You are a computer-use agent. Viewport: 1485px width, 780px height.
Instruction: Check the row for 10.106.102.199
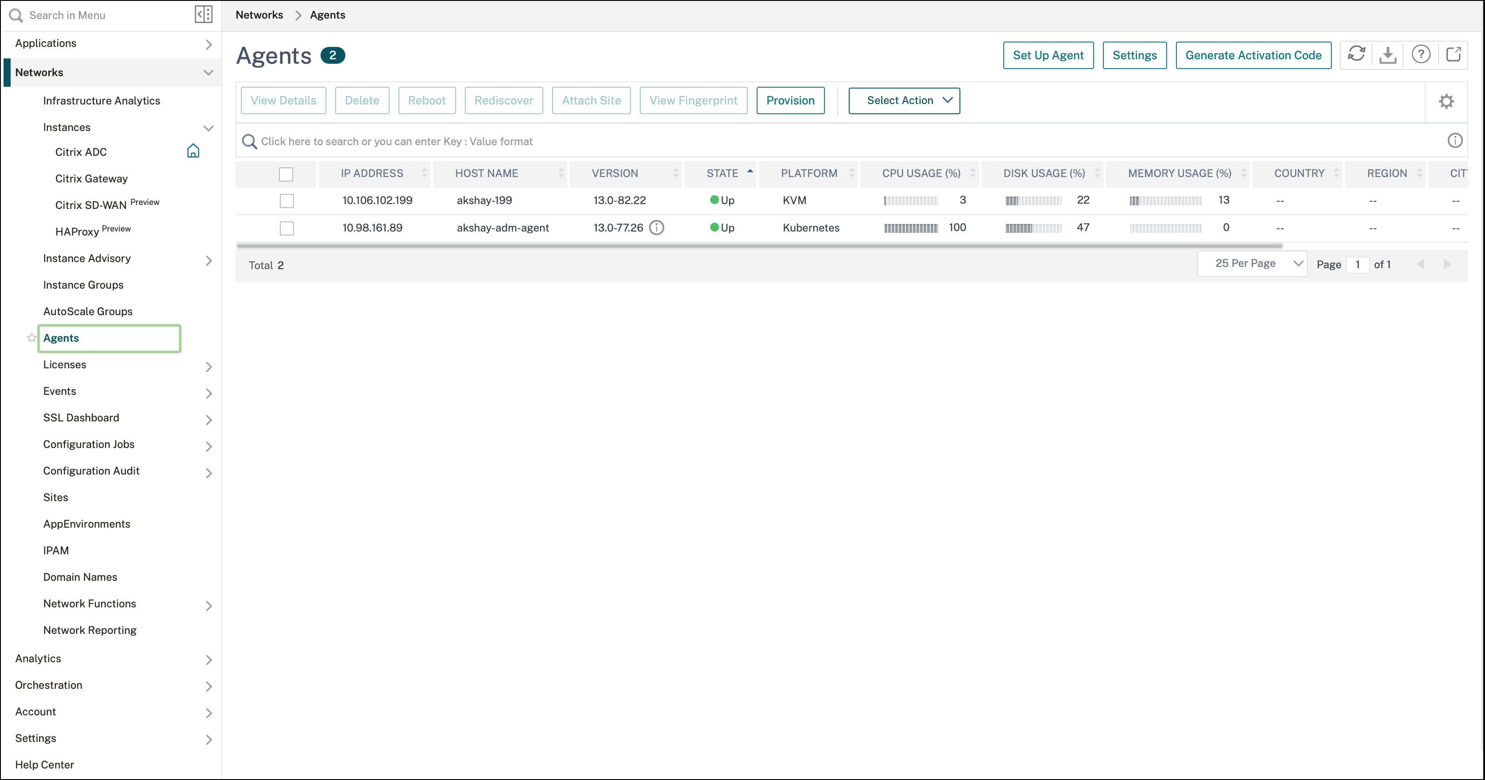pos(286,201)
